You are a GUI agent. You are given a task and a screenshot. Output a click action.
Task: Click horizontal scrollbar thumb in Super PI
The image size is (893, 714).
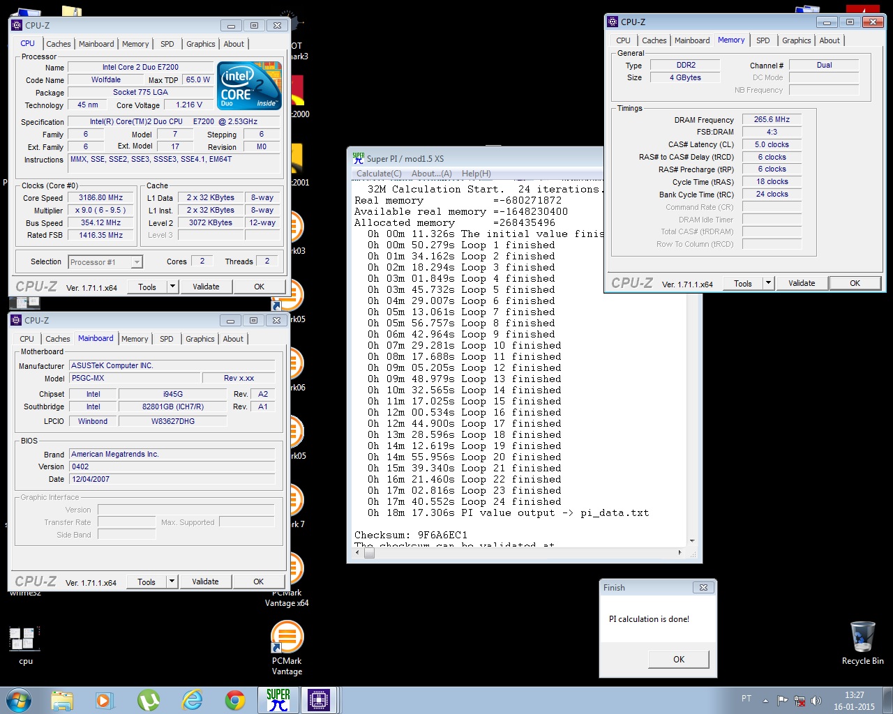(369, 553)
